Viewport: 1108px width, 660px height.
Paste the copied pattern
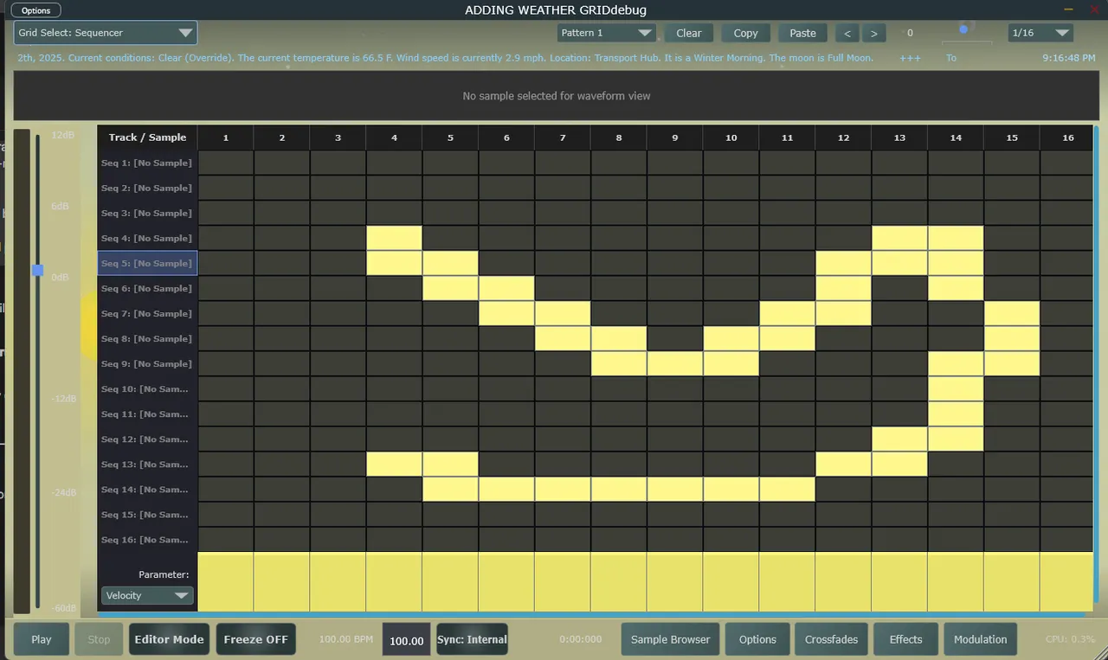(x=802, y=32)
